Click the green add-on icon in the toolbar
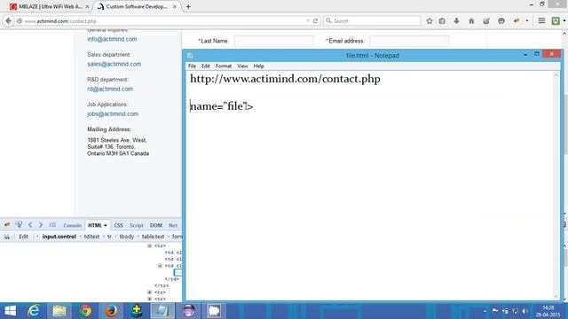This screenshot has height=319, width=568. pyautogui.click(x=556, y=21)
